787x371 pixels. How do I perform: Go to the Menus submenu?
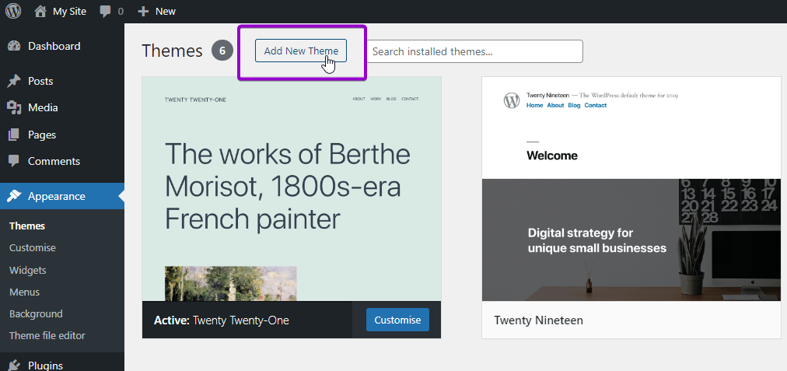[24, 292]
